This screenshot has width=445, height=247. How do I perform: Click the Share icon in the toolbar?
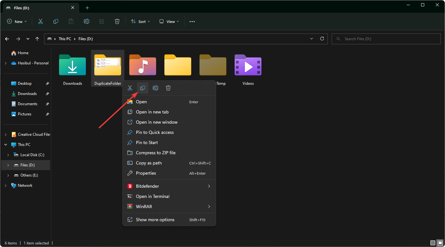[x=102, y=21]
